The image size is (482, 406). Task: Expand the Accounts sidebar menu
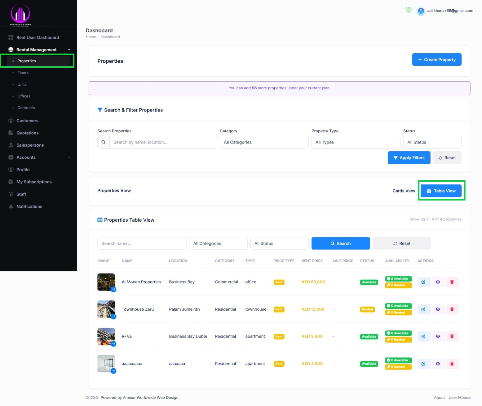69,158
